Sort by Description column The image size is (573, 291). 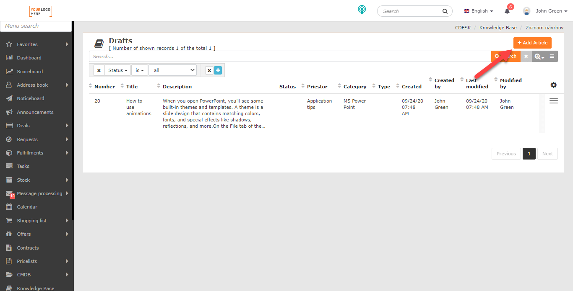click(x=175, y=87)
